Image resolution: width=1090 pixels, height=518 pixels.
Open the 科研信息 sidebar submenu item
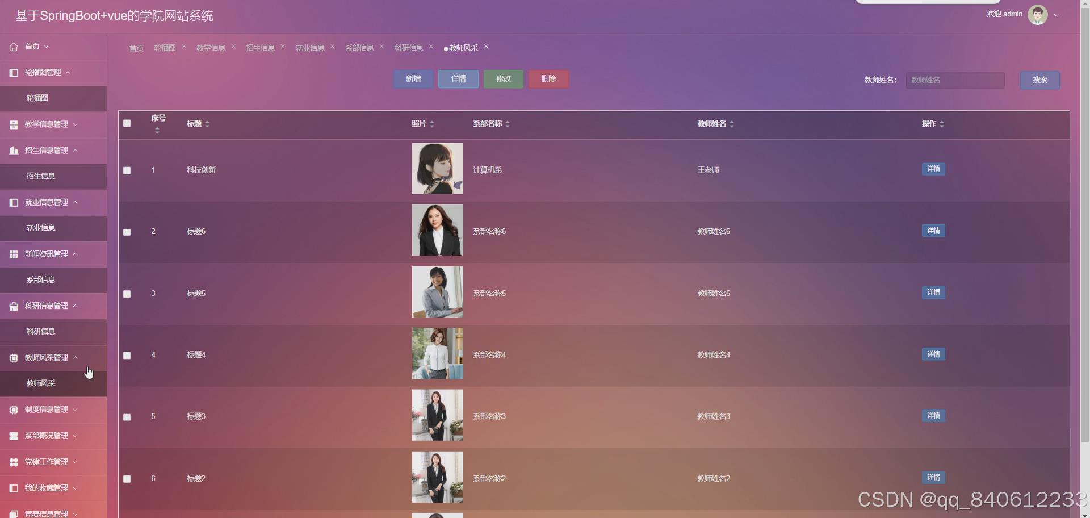tap(53, 332)
